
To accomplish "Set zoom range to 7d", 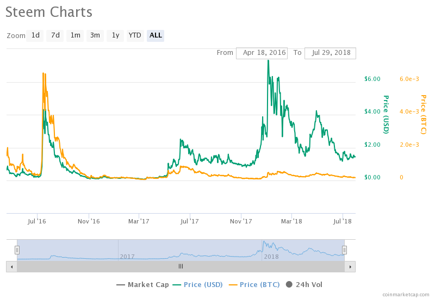I will pos(55,35).
